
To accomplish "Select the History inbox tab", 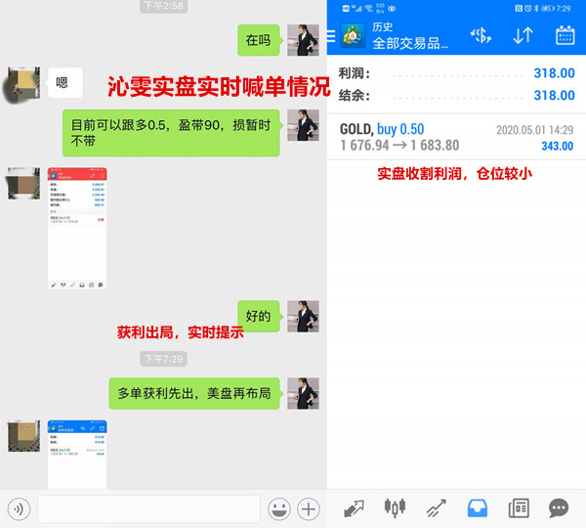I will tap(478, 508).
